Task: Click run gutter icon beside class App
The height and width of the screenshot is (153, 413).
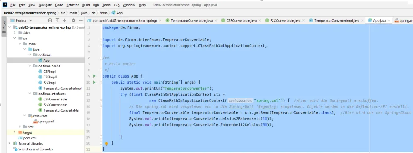Action: click(94, 76)
